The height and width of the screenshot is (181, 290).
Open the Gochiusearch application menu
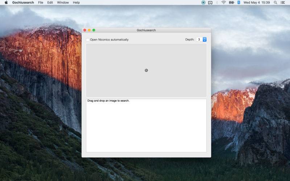click(x=23, y=3)
